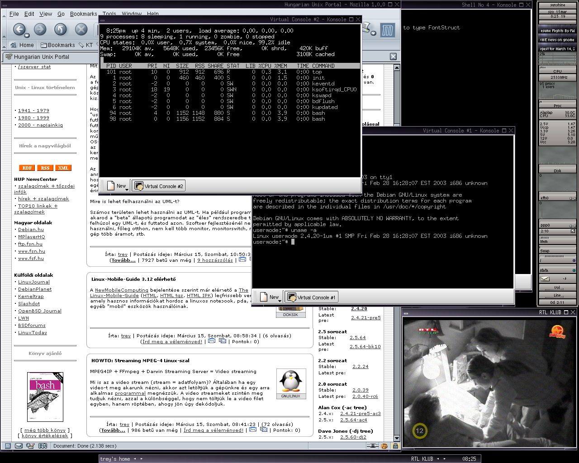579x463 pixels.
Task: Click the NewMobileComputing link
Action: point(122,290)
